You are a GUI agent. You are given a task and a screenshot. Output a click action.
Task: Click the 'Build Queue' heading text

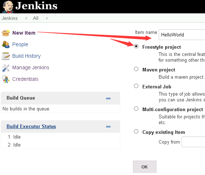coord(21,98)
